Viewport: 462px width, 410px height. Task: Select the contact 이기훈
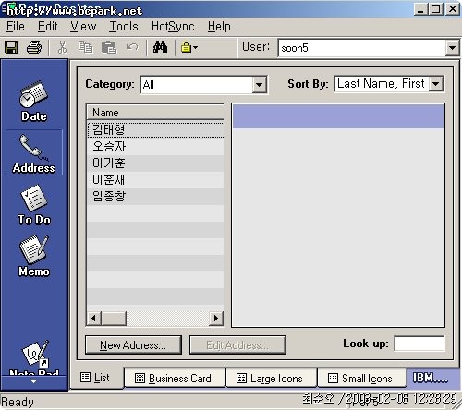(x=155, y=163)
